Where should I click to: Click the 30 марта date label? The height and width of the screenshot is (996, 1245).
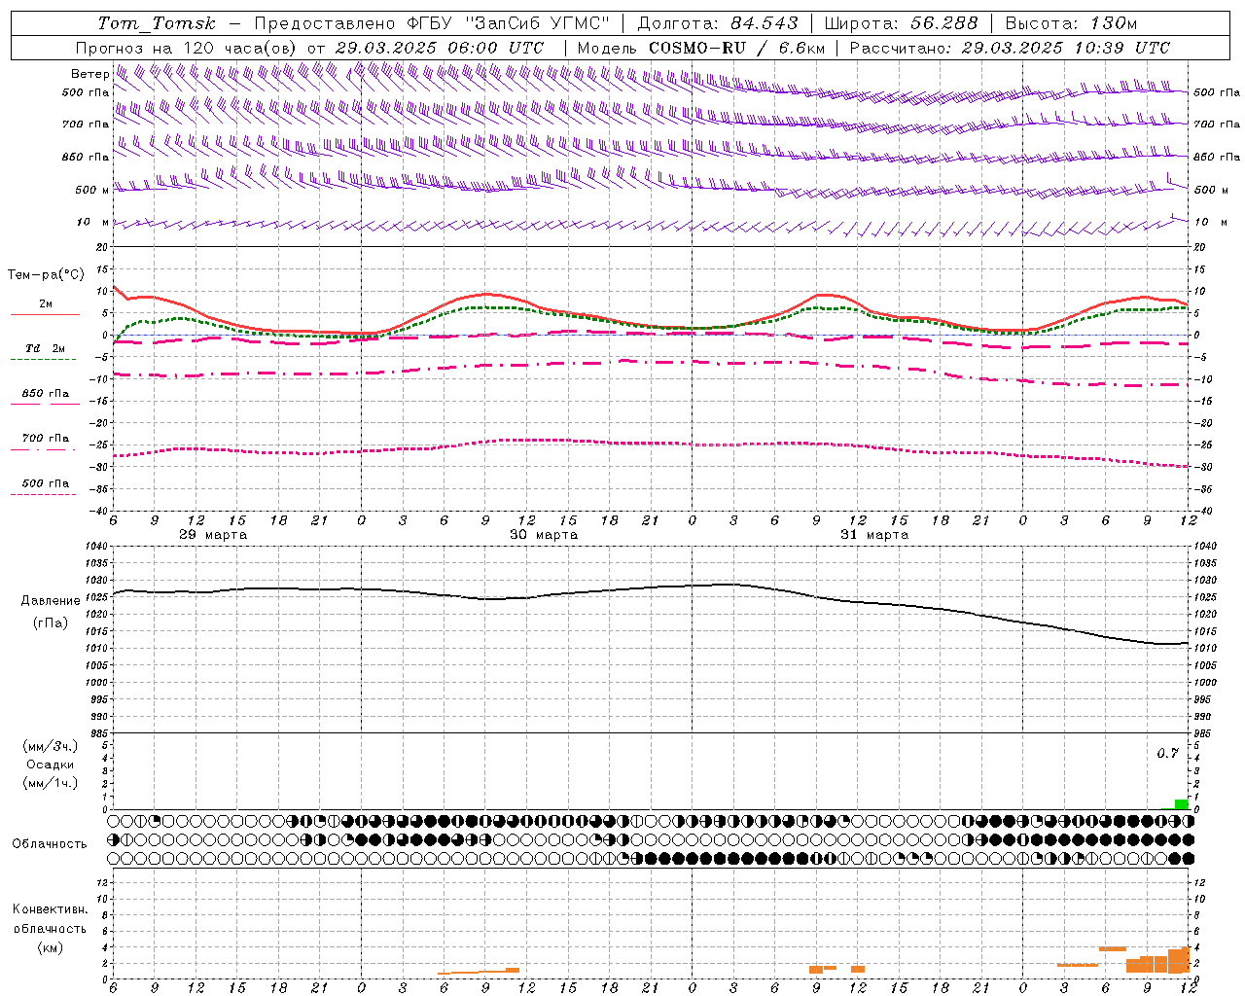tap(544, 535)
